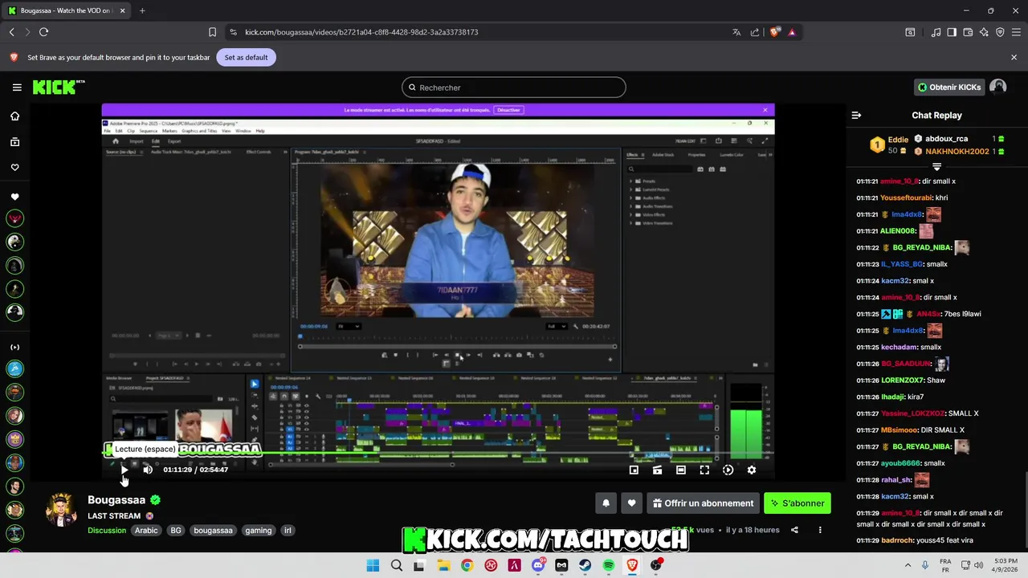
Task: Click Offrir un abonnement button
Action: pyautogui.click(x=704, y=503)
